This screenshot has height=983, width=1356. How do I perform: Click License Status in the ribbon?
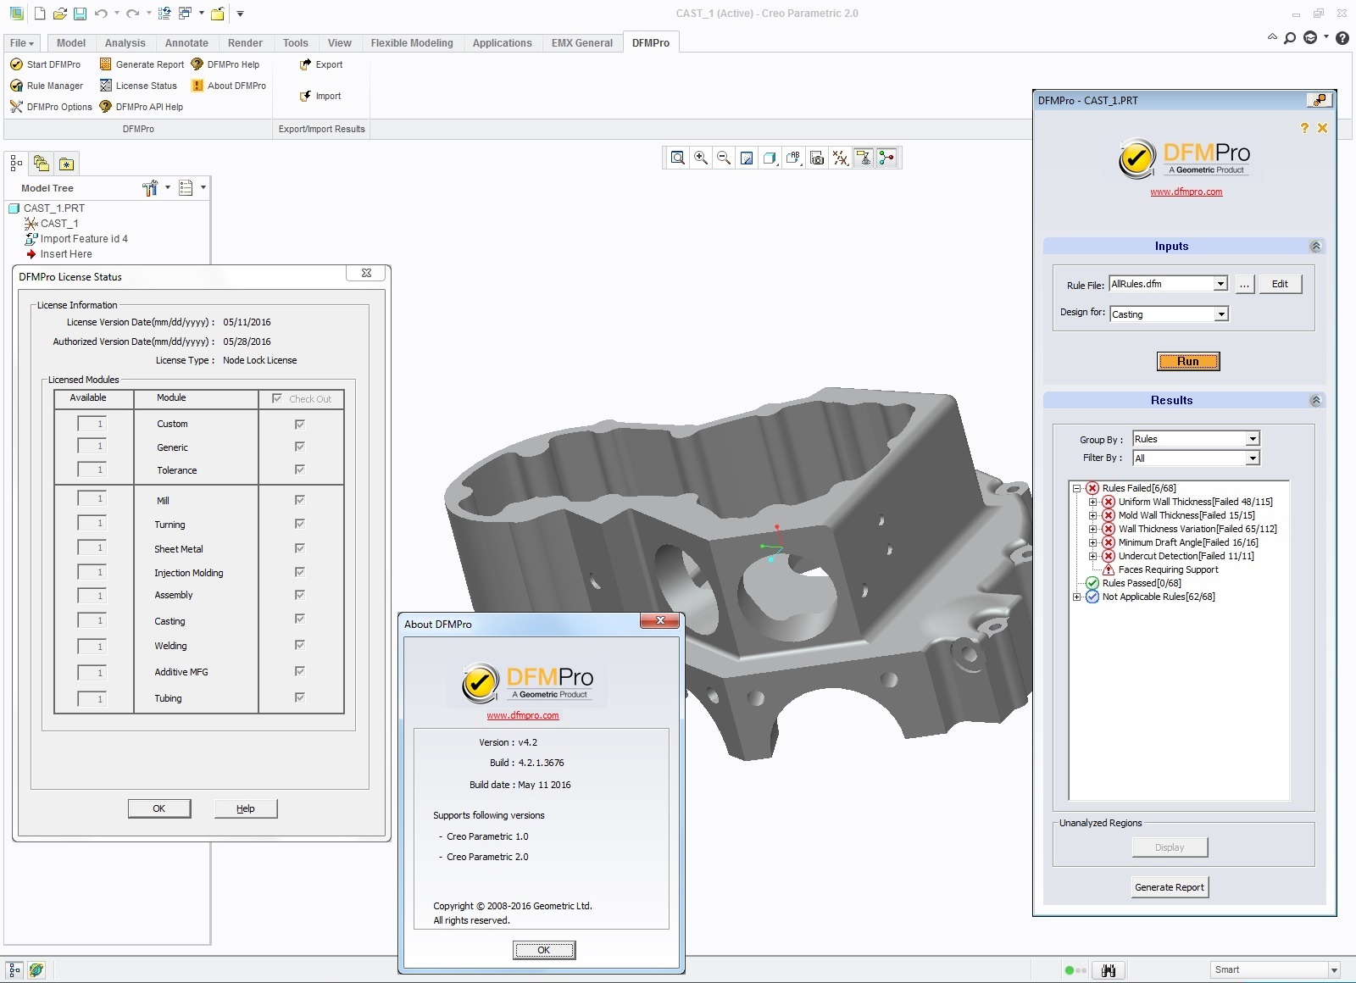pos(138,86)
